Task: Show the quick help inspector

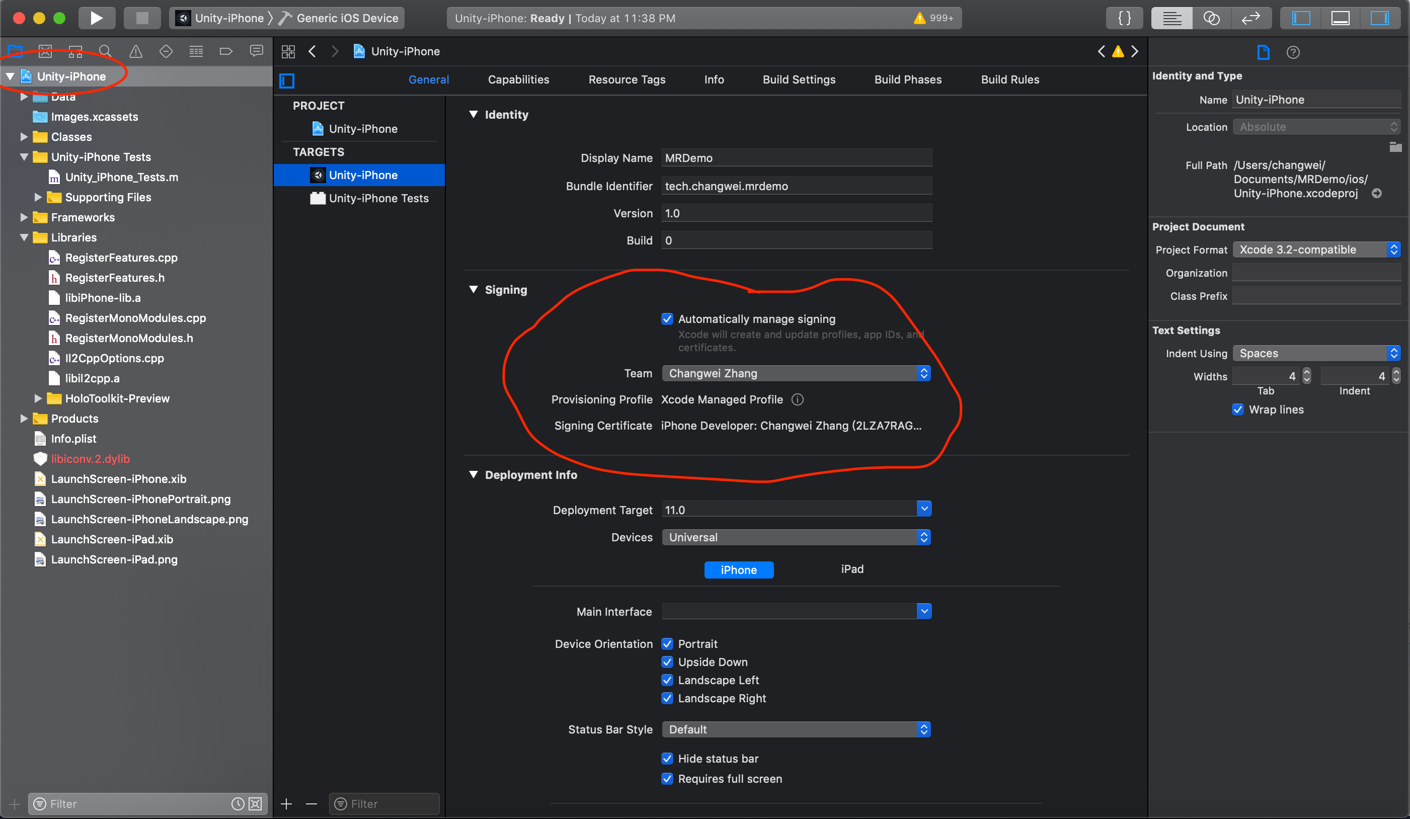Action: pos(1293,53)
